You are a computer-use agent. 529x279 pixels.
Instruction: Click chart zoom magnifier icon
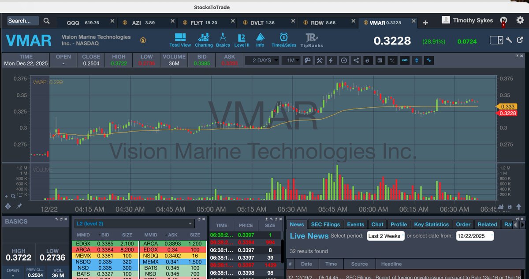13,196
